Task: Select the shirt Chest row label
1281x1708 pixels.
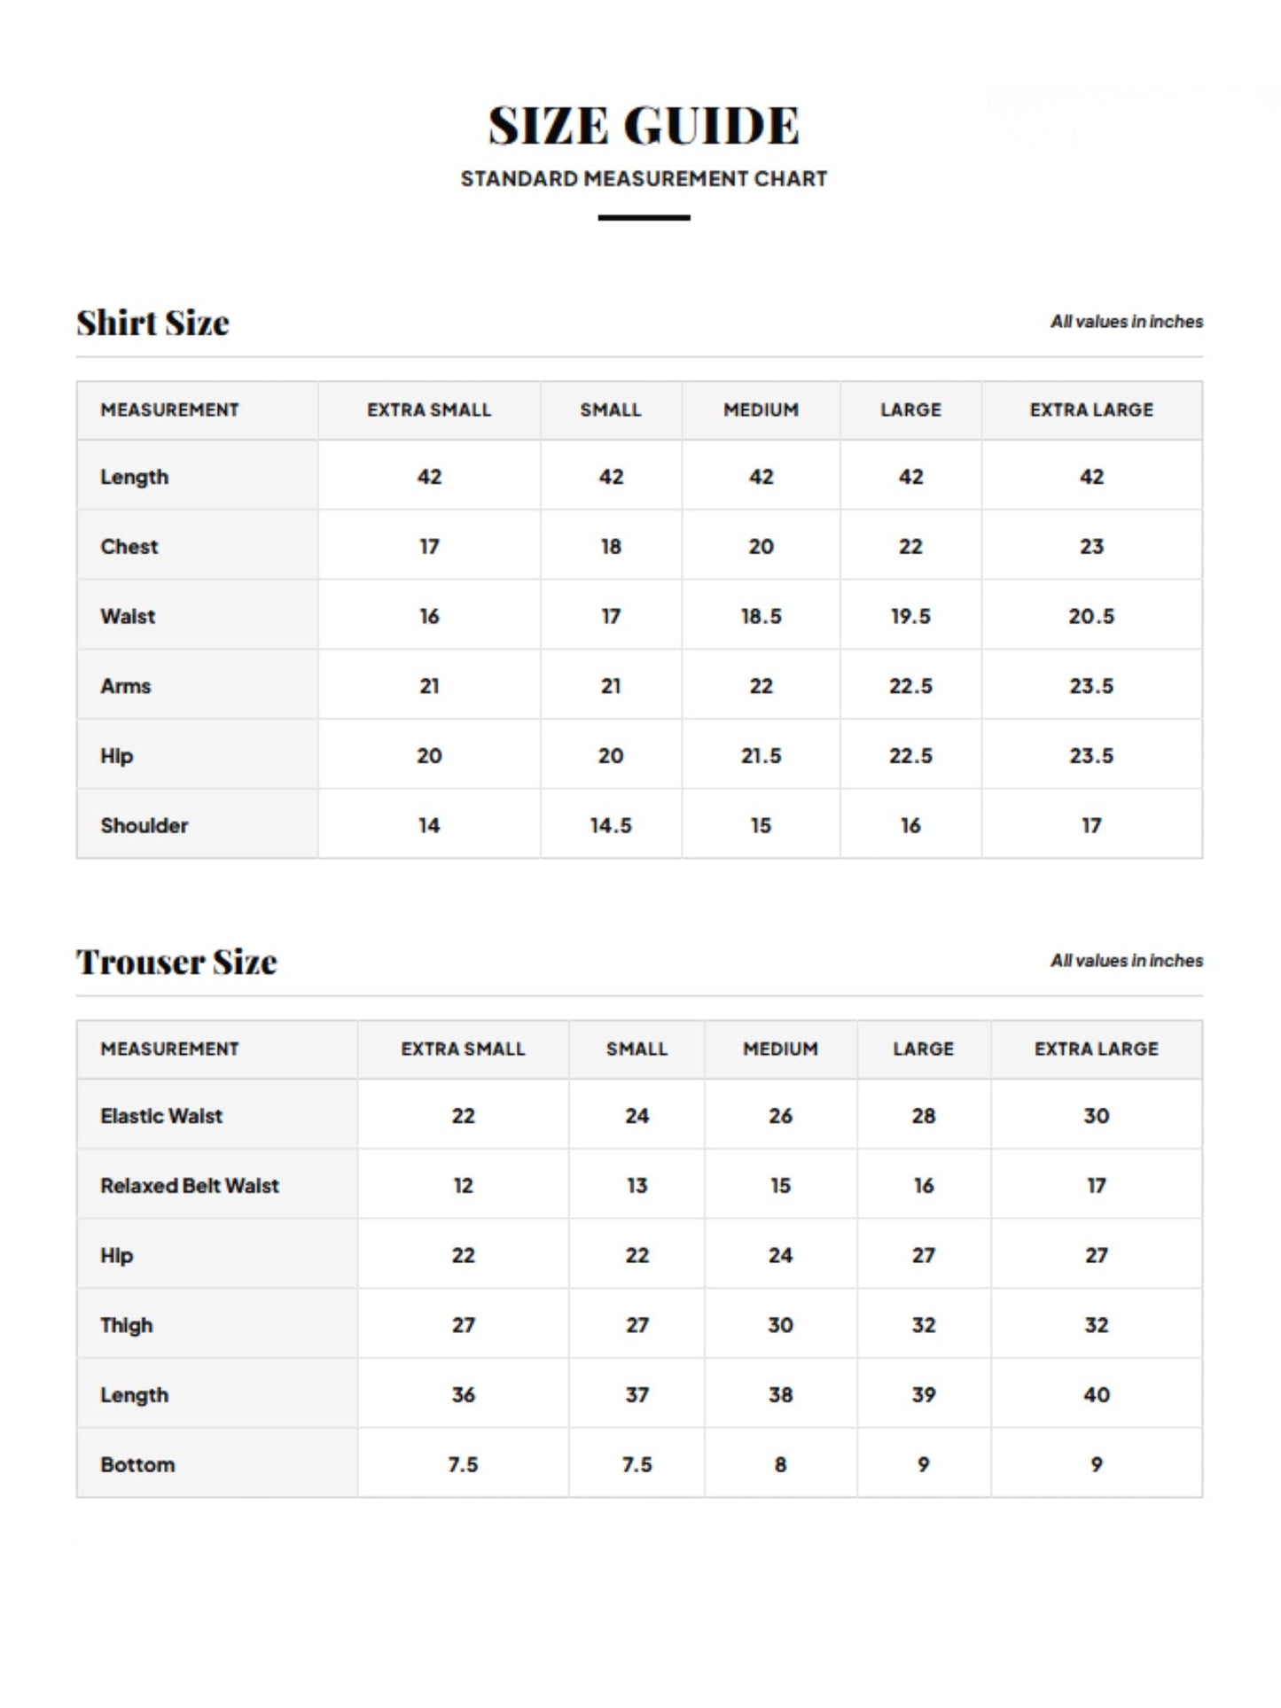Action: pos(129,546)
